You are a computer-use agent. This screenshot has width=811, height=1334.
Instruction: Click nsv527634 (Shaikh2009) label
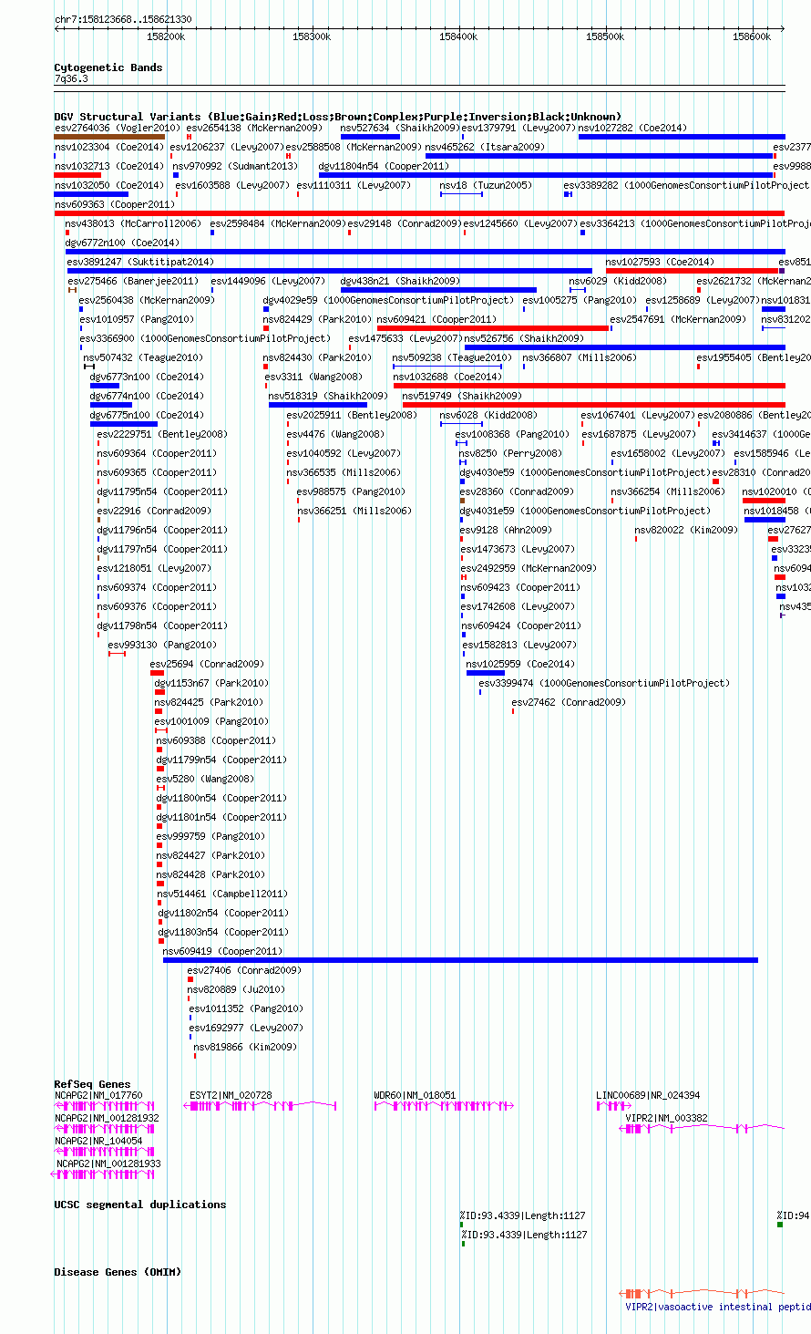click(x=400, y=128)
